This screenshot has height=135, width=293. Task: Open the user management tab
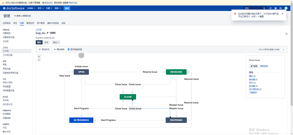click(41, 23)
